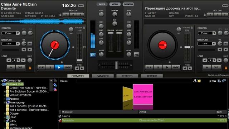The image size is (229, 129).
Task: Set hot cue 1 on left deck
Action: coord(66,15)
